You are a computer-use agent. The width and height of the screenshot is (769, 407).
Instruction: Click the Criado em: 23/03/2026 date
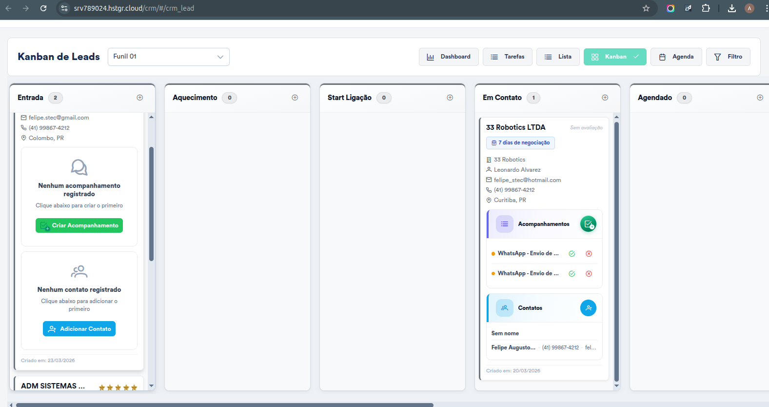point(48,361)
